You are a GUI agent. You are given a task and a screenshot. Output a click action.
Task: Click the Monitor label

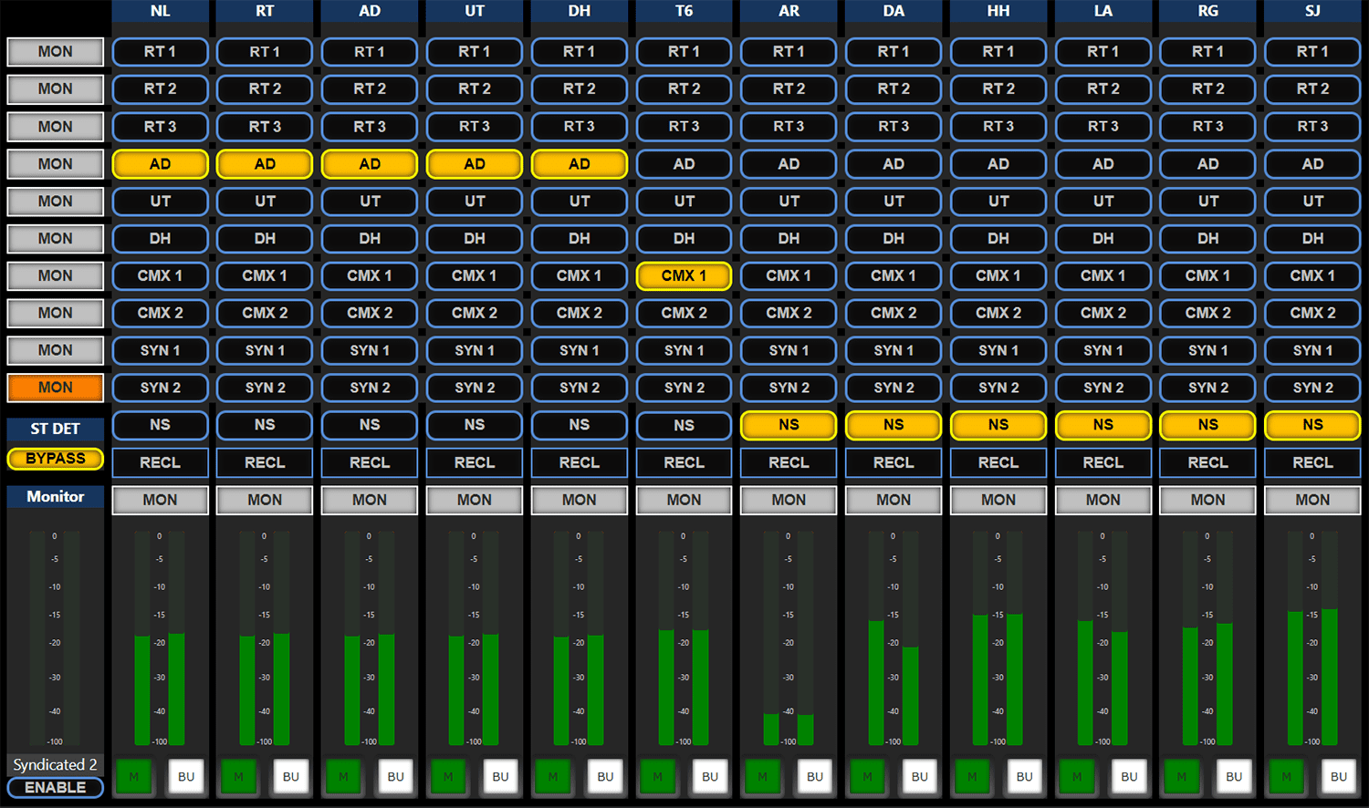[56, 496]
